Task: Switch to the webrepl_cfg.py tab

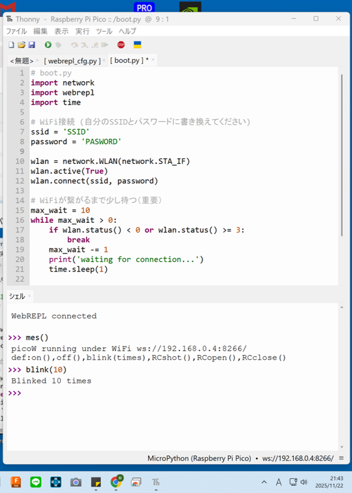Action: pyautogui.click(x=72, y=60)
